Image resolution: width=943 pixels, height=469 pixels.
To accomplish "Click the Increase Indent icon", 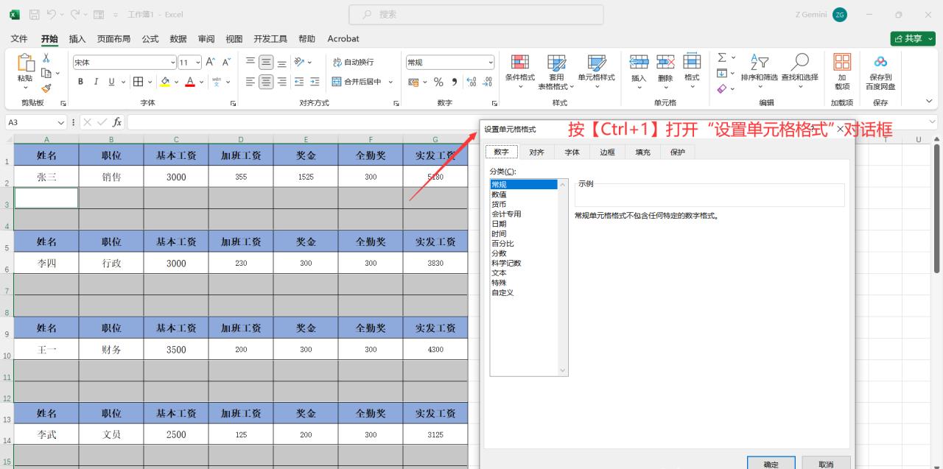I will pos(315,82).
